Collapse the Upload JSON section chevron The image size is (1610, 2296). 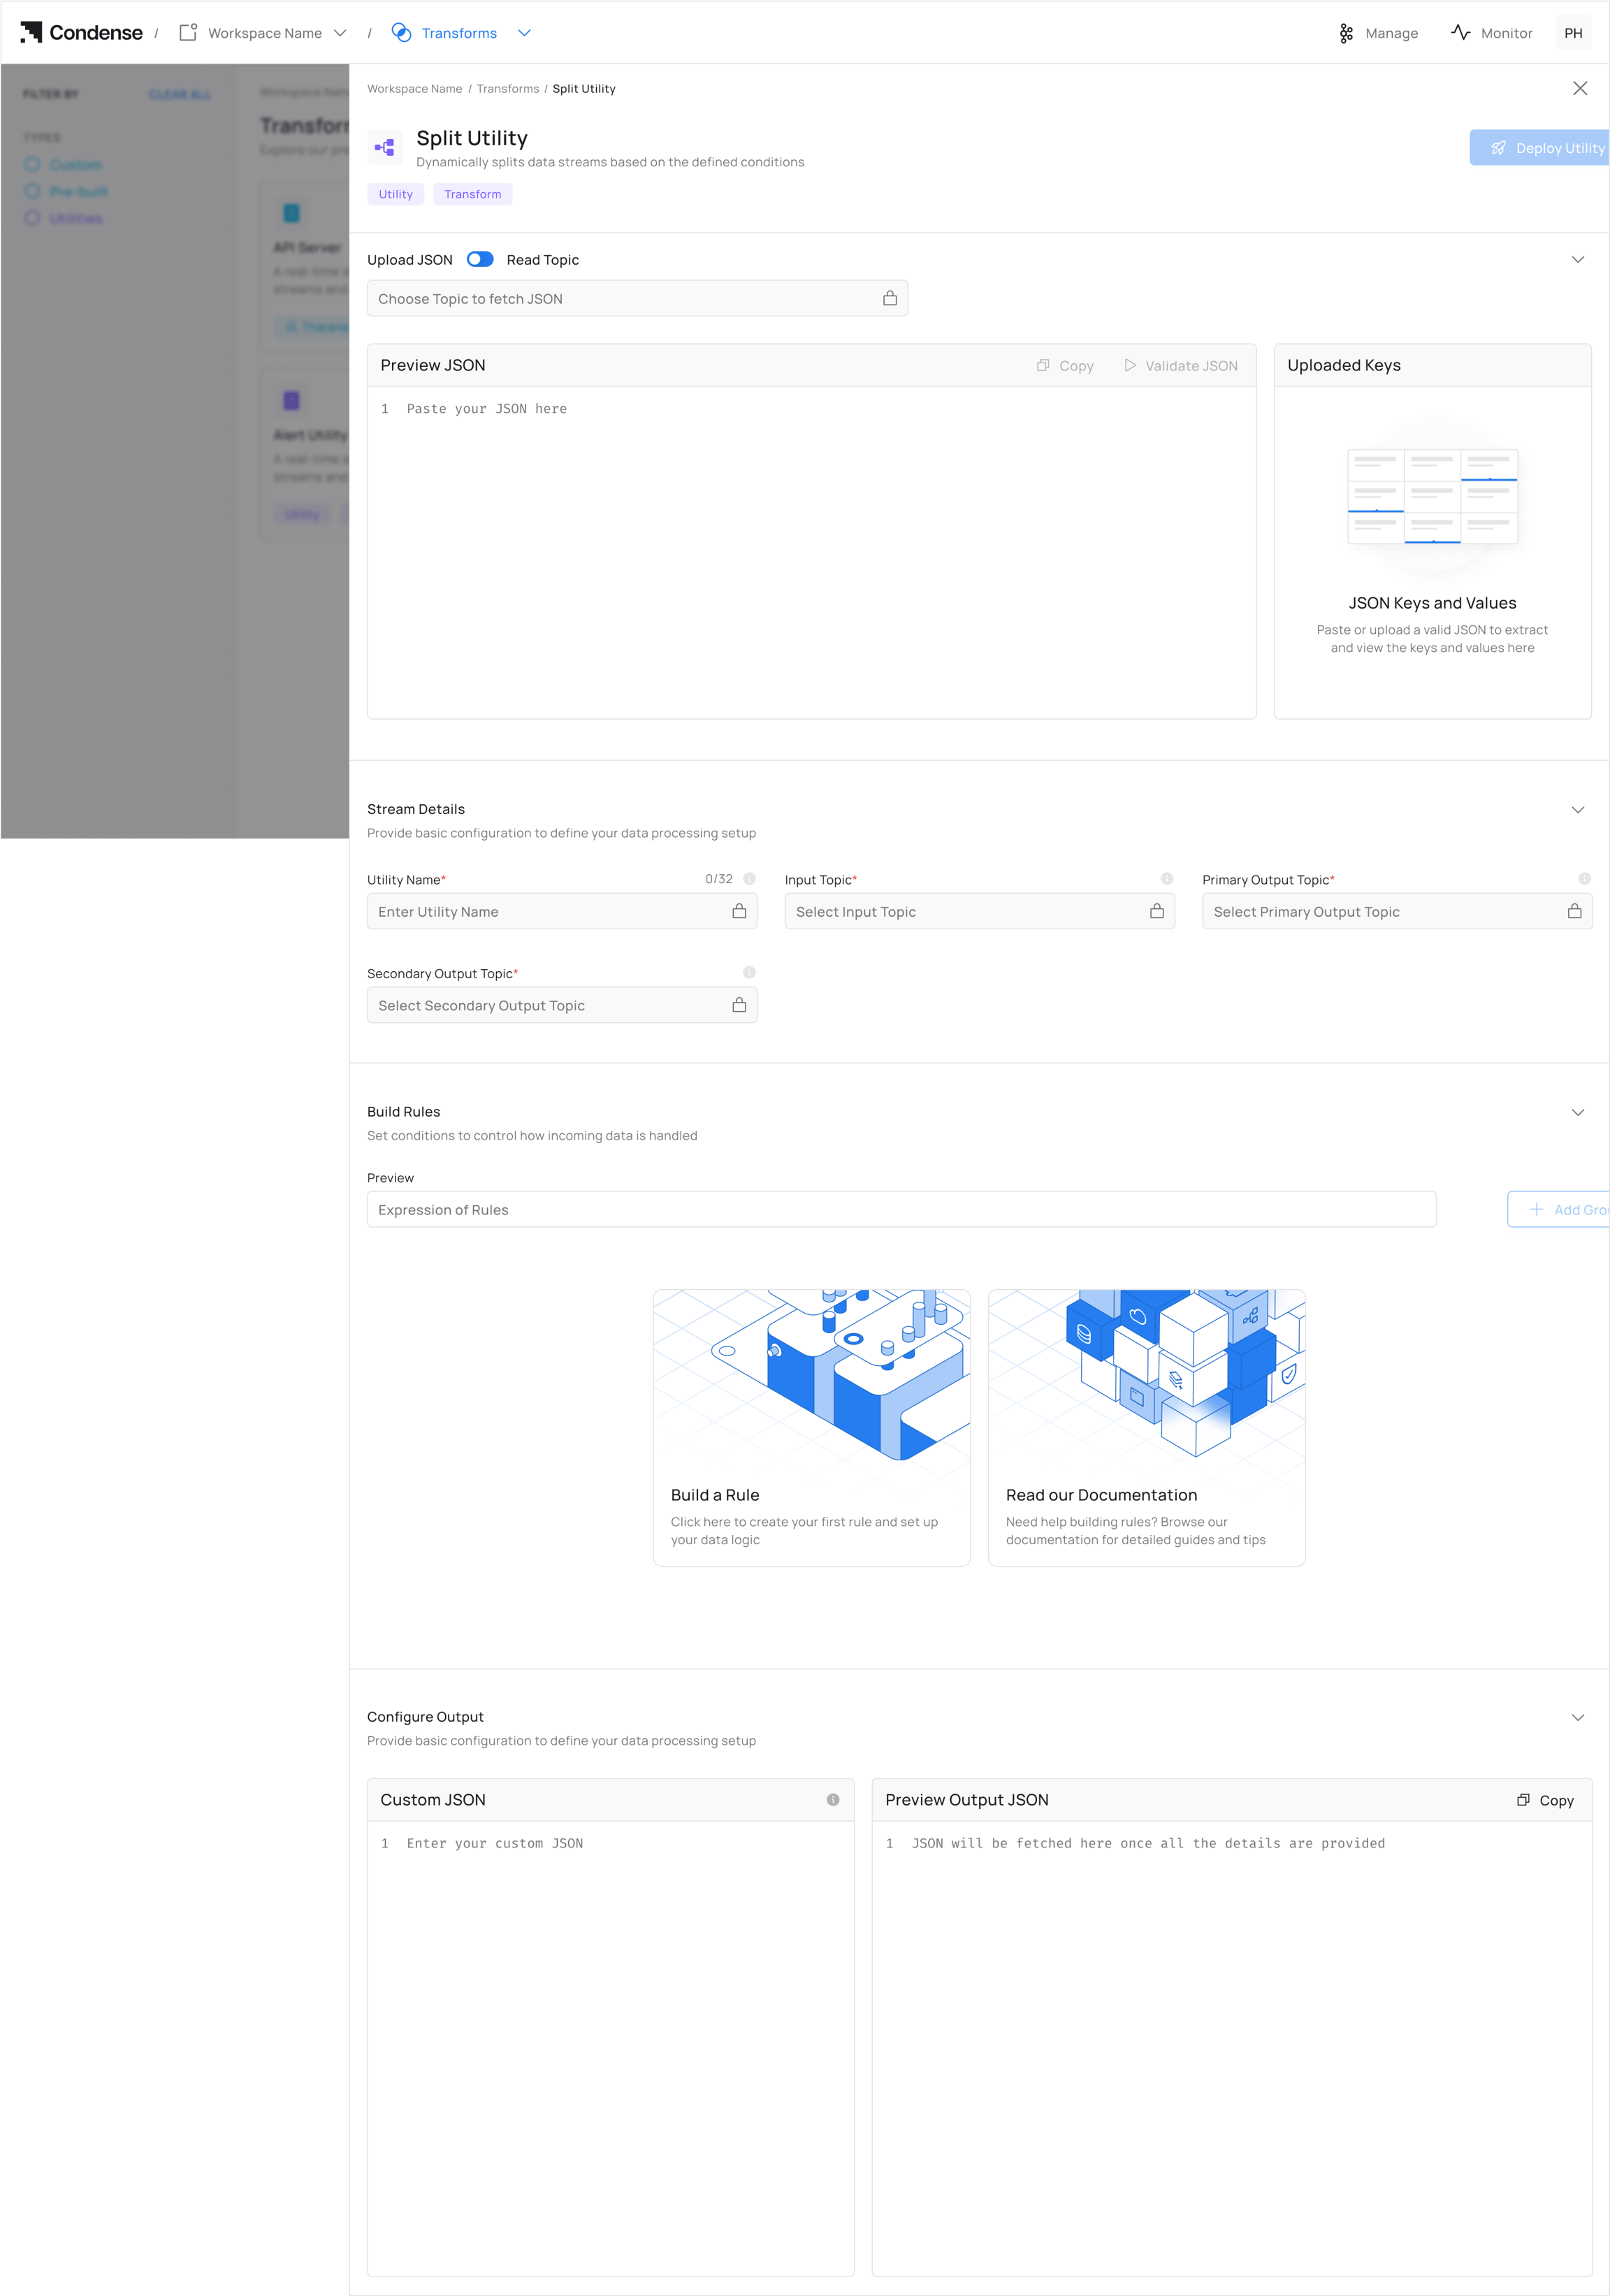click(x=1578, y=259)
